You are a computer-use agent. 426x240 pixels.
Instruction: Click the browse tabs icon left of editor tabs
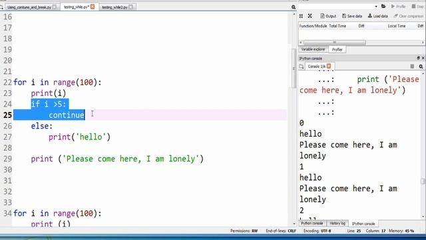point(1,7)
